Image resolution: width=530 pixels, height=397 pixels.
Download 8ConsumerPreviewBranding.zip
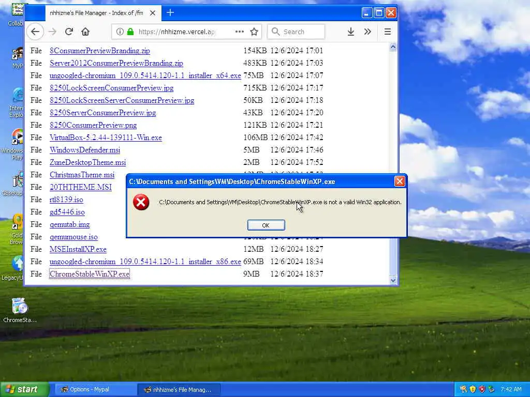100,51
